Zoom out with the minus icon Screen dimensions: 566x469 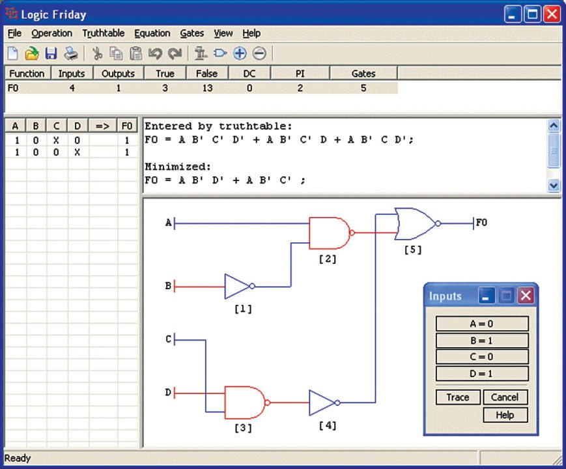click(259, 53)
